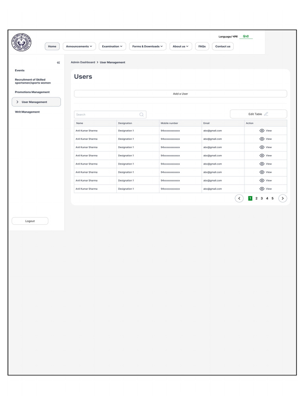
Task: Click eye icon in second table row
Action: coord(262,139)
